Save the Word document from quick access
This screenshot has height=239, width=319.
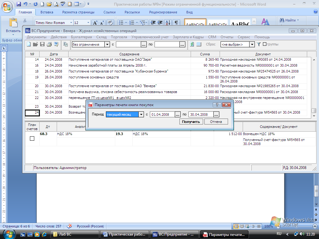pos(18,4)
